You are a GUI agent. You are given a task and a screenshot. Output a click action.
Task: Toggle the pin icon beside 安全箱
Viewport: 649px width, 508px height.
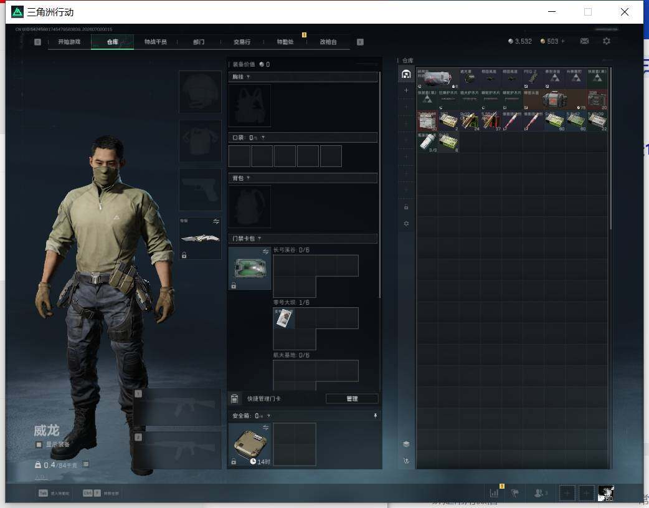point(376,416)
